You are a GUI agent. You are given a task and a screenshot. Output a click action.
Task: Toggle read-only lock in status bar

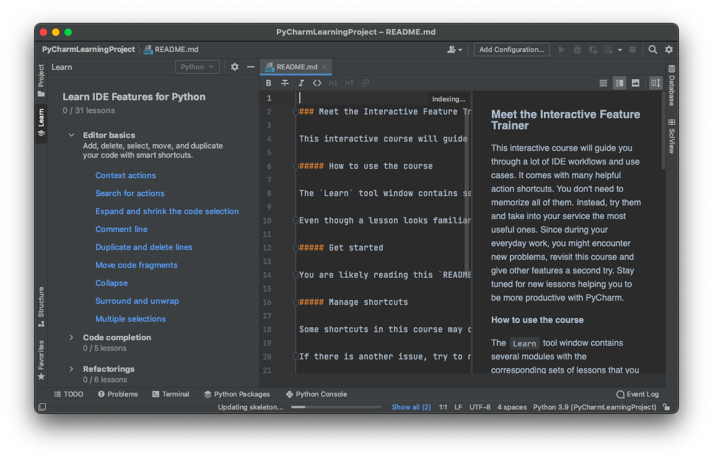coord(667,407)
